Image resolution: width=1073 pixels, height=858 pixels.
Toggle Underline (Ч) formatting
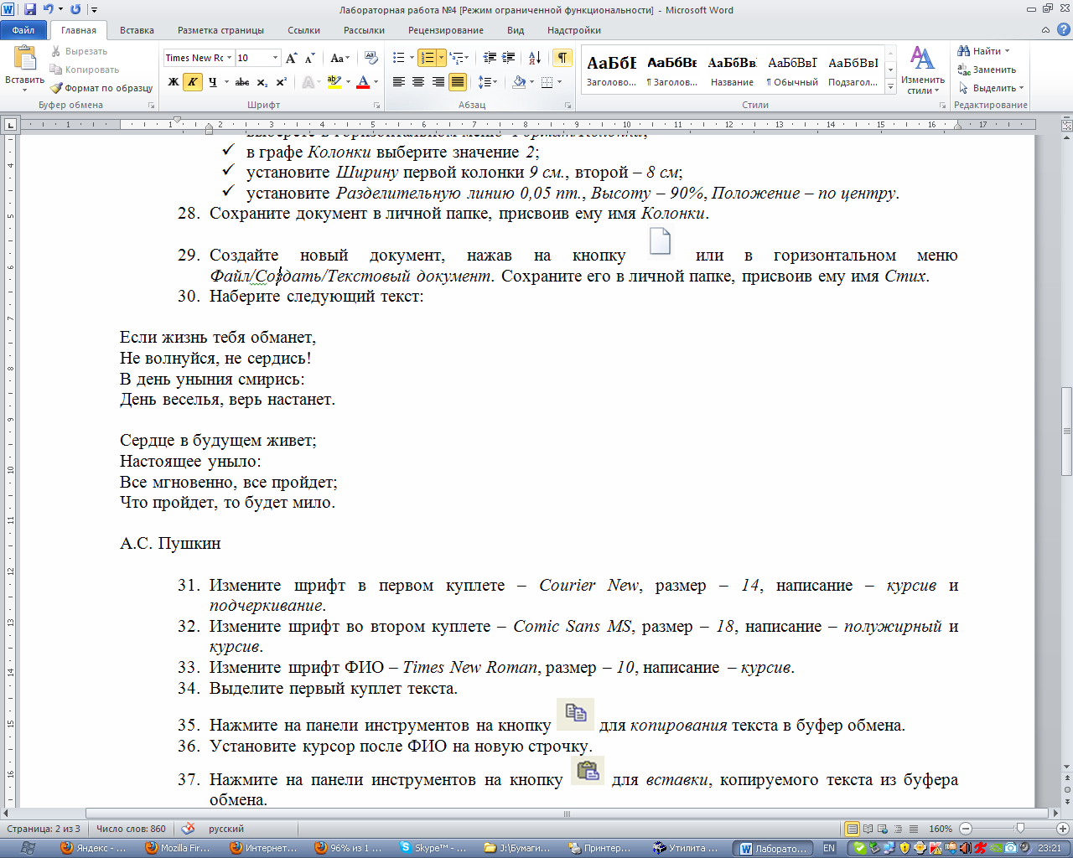(x=213, y=82)
